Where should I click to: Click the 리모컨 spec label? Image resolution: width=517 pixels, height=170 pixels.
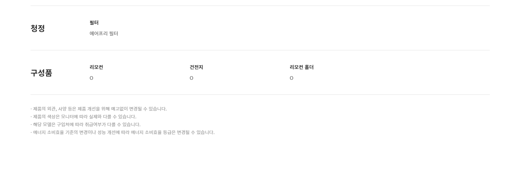click(96, 67)
